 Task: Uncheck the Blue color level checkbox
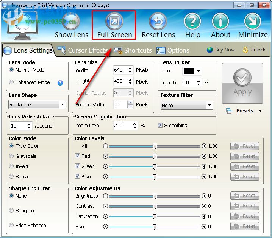click(x=77, y=176)
